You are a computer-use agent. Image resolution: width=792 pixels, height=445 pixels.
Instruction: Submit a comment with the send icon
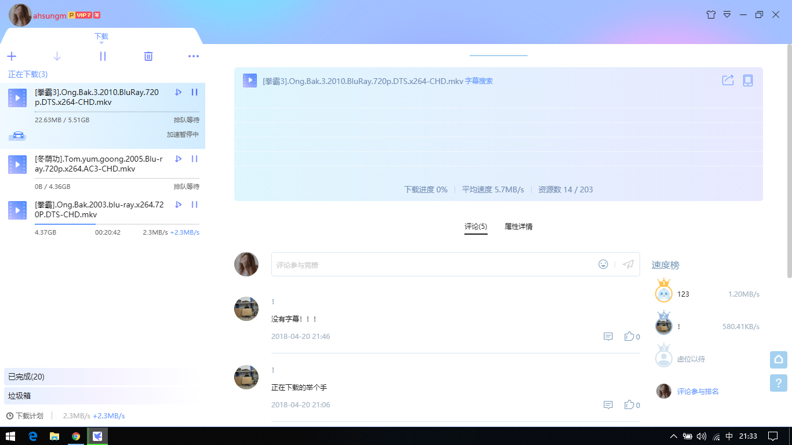click(x=627, y=264)
